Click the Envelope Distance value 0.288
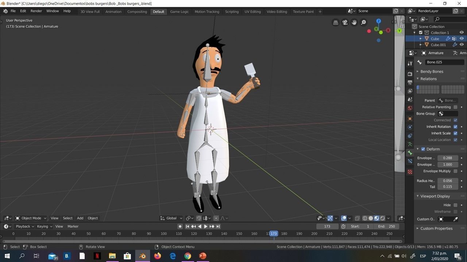The width and height of the screenshot is (467, 262). tap(447, 158)
